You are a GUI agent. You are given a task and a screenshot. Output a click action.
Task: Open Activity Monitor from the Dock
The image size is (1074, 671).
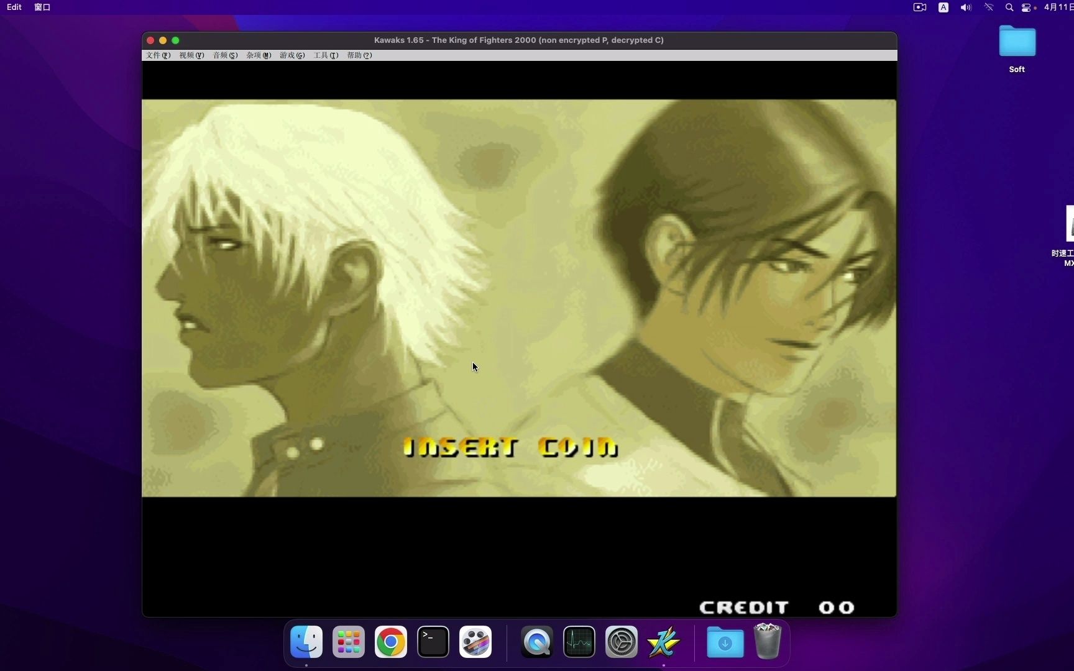tap(579, 642)
